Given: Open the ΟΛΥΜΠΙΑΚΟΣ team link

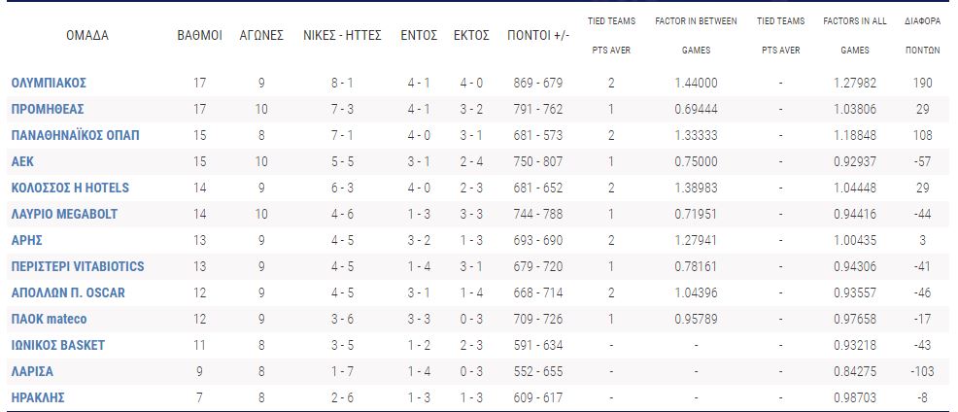Looking at the screenshot, I should click(x=50, y=84).
